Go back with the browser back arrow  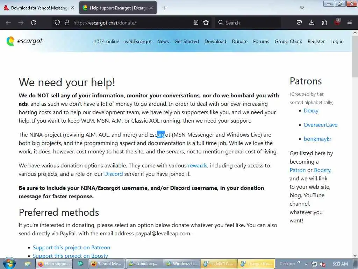pyautogui.click(x=8, y=23)
